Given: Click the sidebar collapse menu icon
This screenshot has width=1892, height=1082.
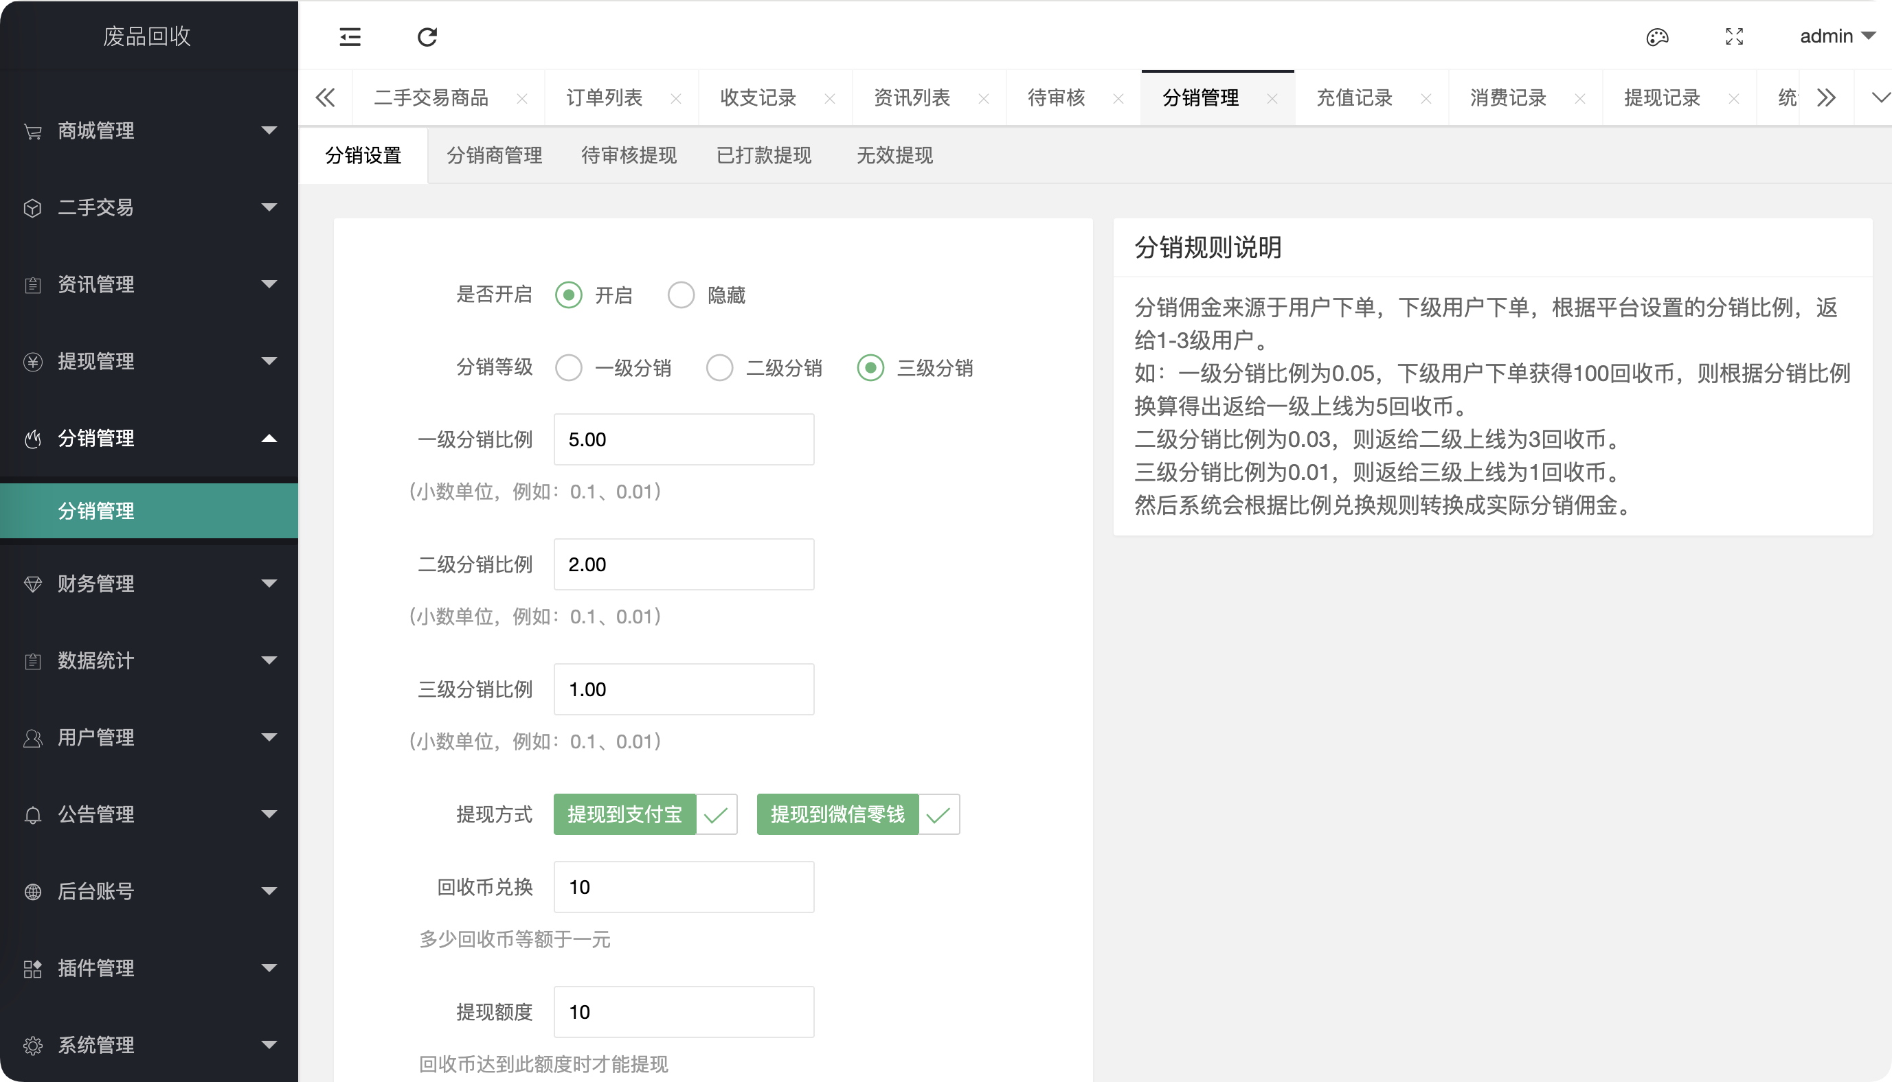Looking at the screenshot, I should point(350,36).
